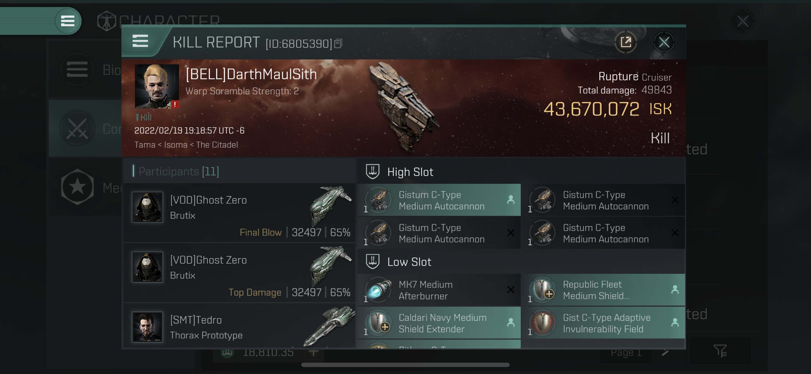Open Ghost Zero Final Blow participant entry

(240, 213)
